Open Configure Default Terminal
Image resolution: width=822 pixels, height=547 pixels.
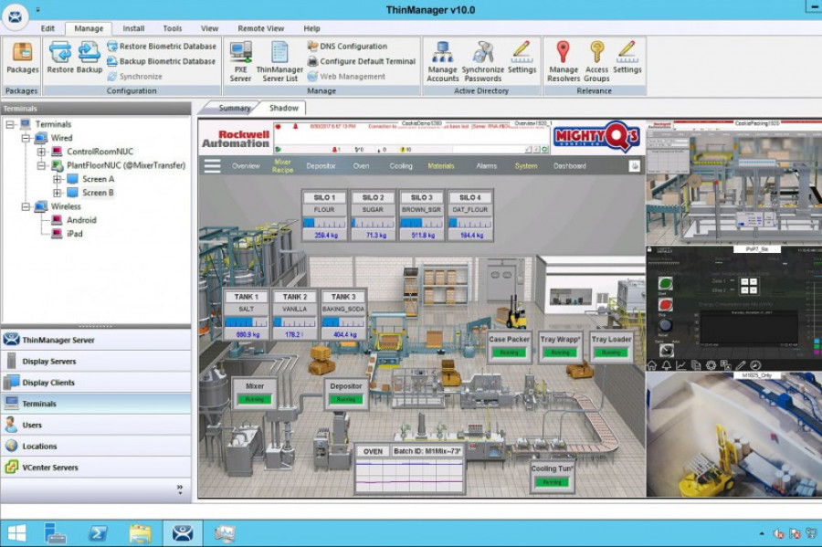(361, 61)
